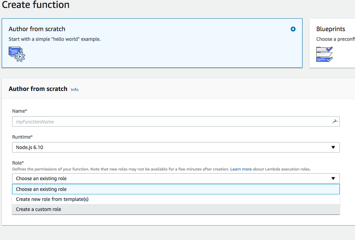Click the Blueprints checklist icon
The height and width of the screenshot is (240, 355).
324,54
